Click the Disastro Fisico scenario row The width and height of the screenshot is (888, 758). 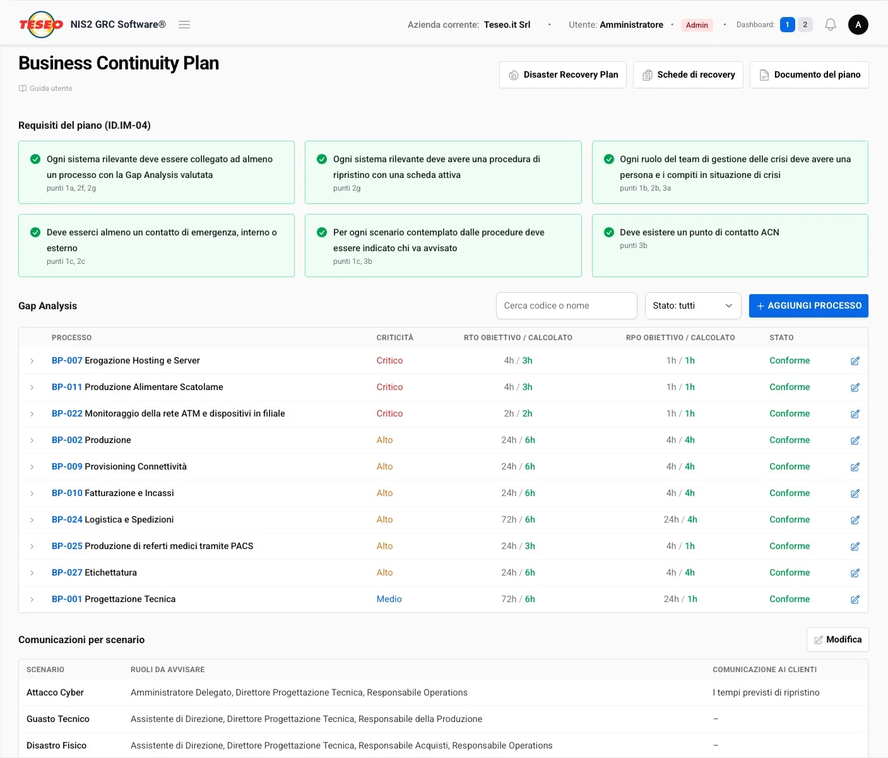(443, 745)
